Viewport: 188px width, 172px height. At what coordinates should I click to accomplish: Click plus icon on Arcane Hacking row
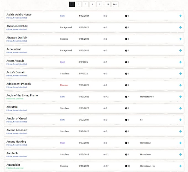tap(180, 143)
